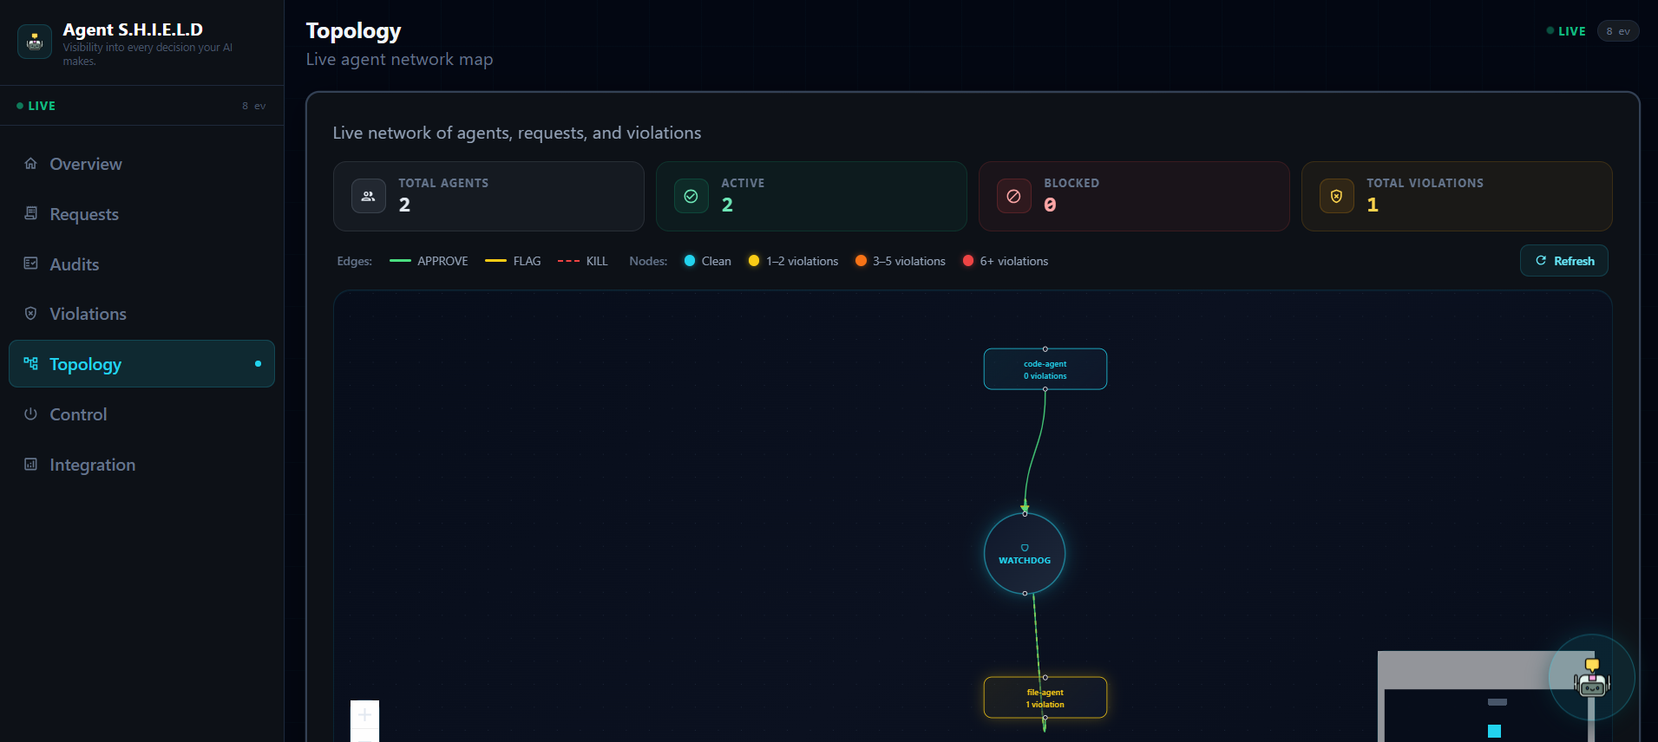Image resolution: width=1658 pixels, height=742 pixels.
Task: Click the Overview home icon
Action: point(30,163)
